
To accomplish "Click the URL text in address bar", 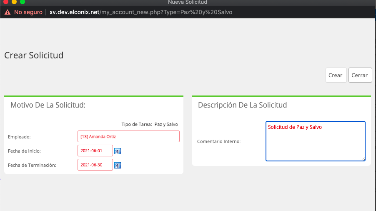I will (141, 12).
